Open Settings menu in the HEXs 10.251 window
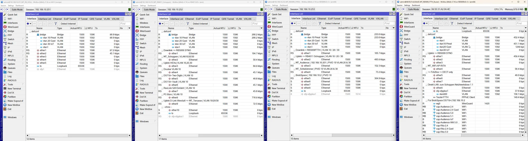 (x=11, y=6)
